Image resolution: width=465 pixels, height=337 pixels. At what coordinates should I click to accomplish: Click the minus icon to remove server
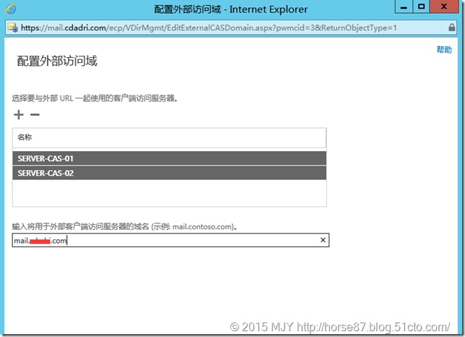(35, 115)
